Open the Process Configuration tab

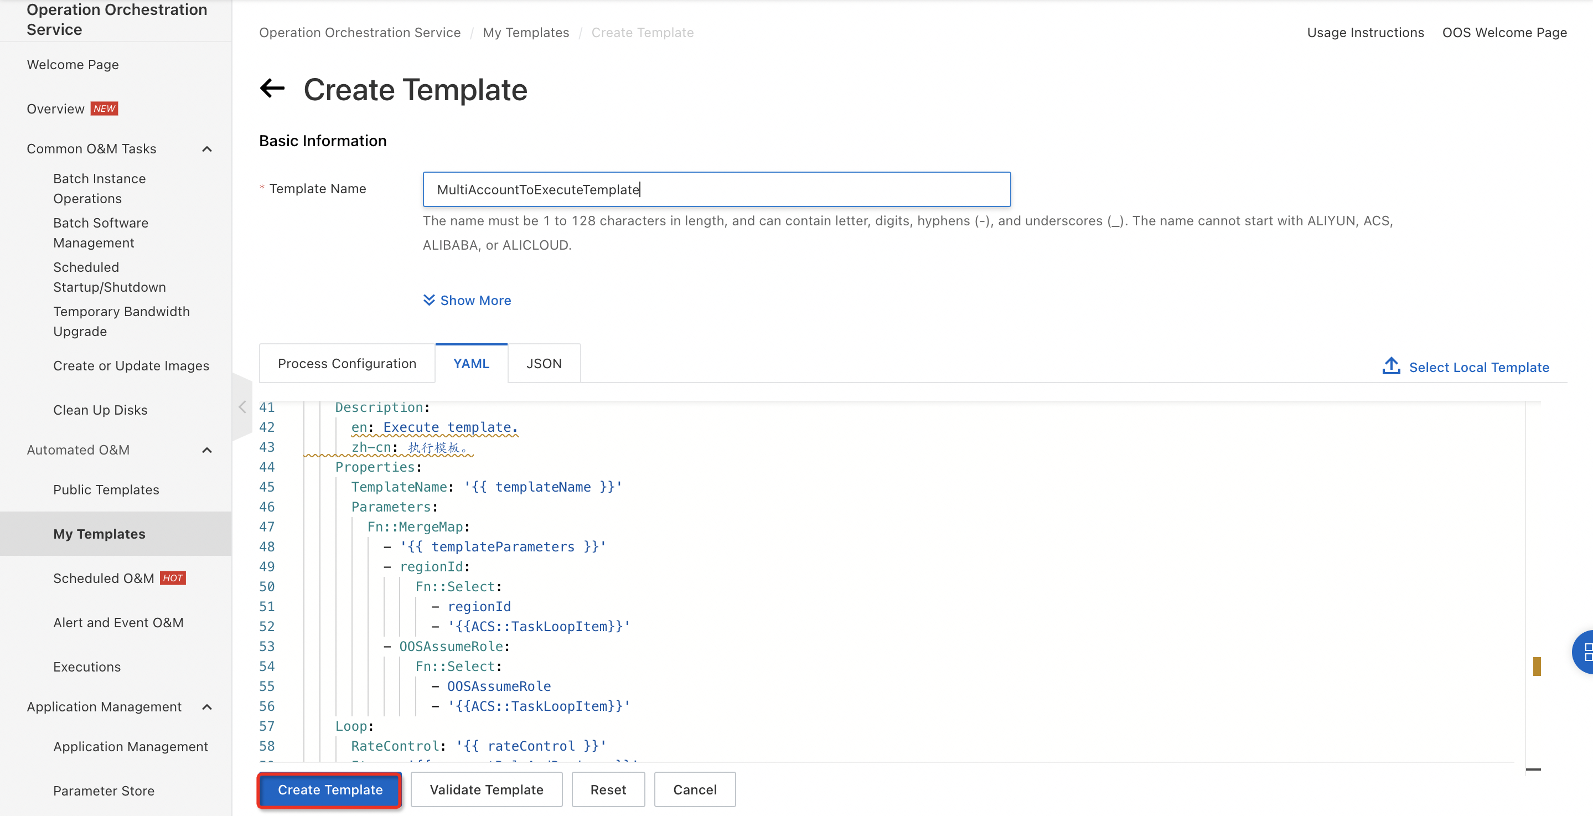(346, 364)
